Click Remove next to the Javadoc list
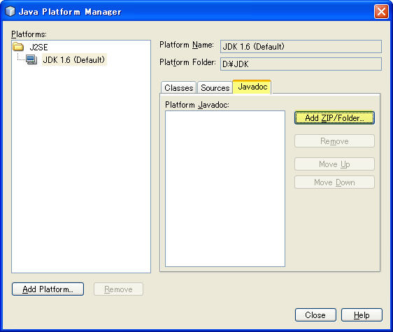The image size is (393, 332). [x=334, y=141]
